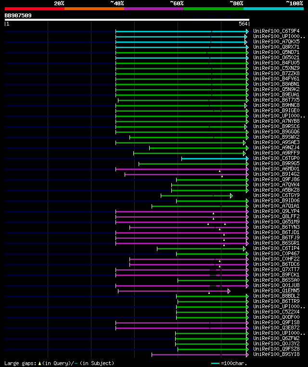Image resolution: width=308 pixels, height=367 pixels.
Task: Select hit label UniRef100_B9HNC8
Action: 276,105
